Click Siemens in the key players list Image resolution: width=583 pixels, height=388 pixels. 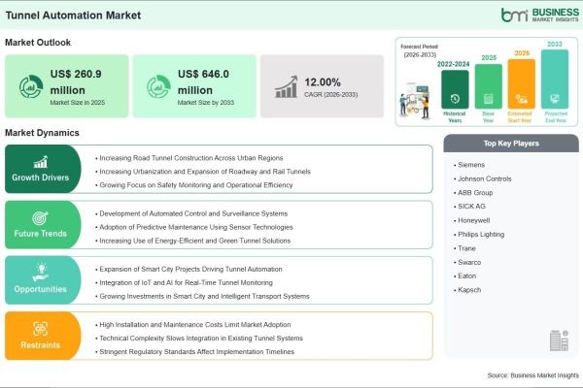(x=469, y=165)
